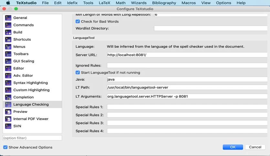Screen dimensions: 270x156
Task: Click the Min Length of Words field
Action: 211,15
